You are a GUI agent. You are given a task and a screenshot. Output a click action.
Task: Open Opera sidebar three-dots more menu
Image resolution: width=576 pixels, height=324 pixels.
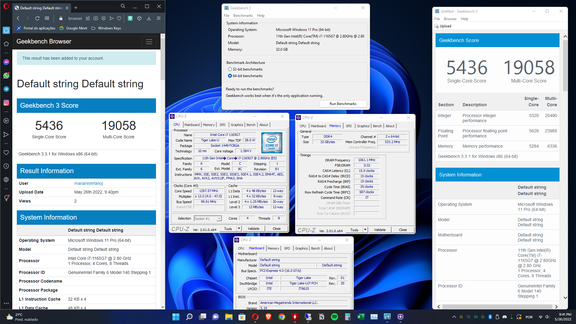pyautogui.click(x=6, y=303)
